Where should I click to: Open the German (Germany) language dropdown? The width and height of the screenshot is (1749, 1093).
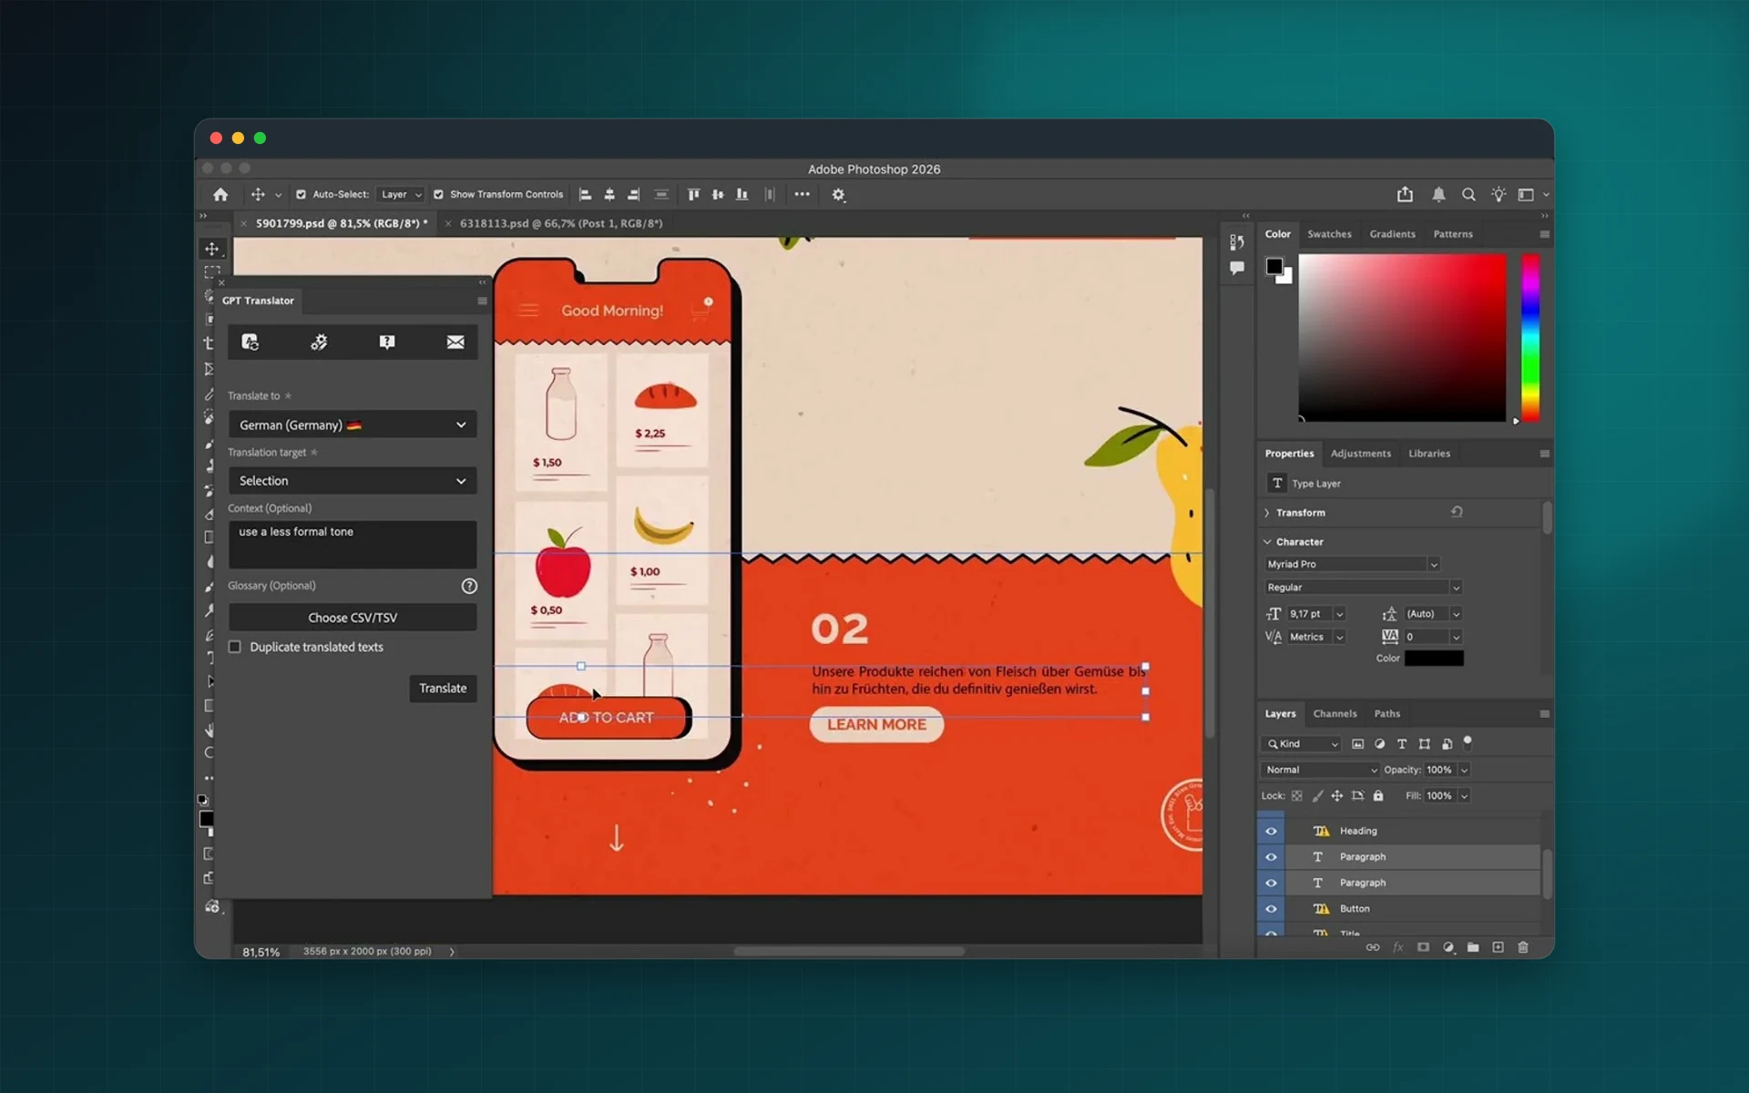(x=353, y=424)
